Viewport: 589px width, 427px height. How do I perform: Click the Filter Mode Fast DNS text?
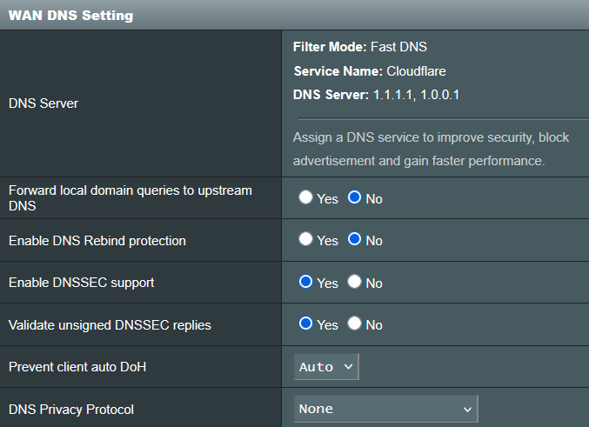tap(359, 47)
